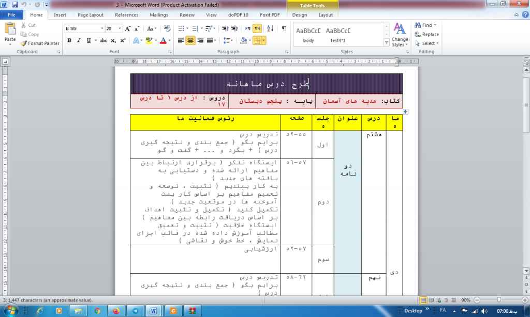Toggle Show/Hide paragraph marks
The image size is (530, 317).
coord(284,29)
